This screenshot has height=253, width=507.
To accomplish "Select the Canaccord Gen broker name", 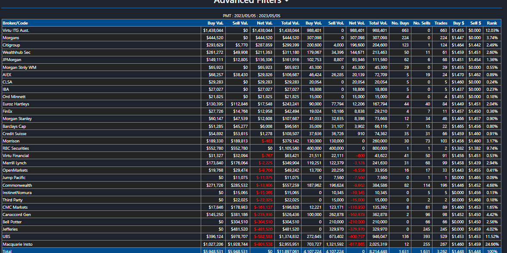I will [17, 215].
